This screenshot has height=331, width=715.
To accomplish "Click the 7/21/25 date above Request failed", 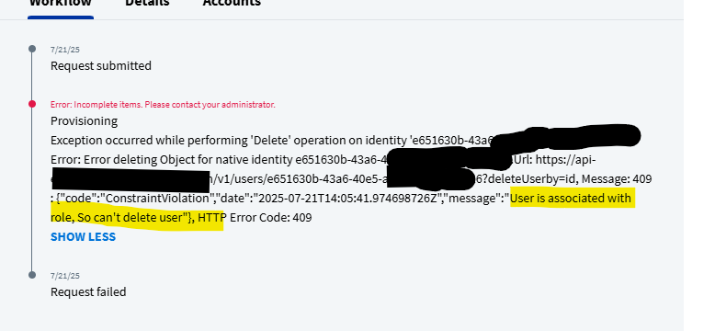I will [65, 276].
